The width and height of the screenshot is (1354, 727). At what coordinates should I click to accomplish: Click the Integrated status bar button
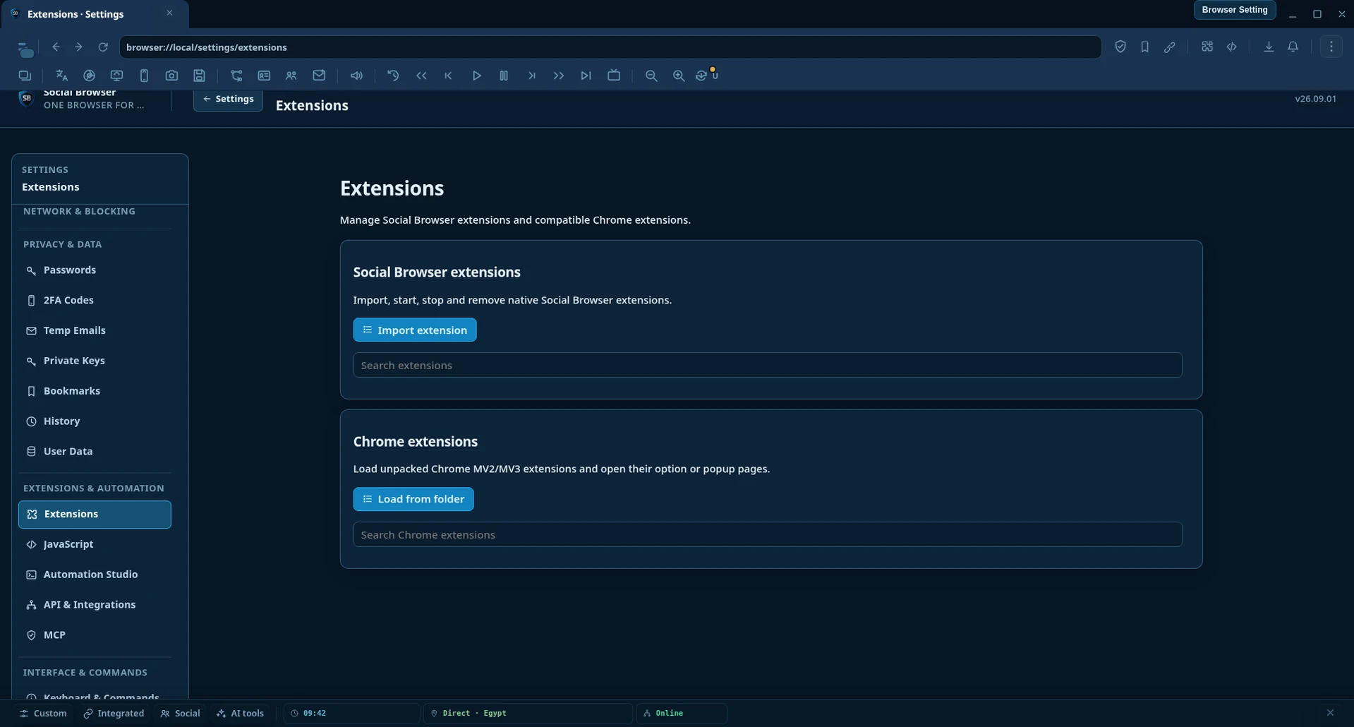[x=114, y=714]
